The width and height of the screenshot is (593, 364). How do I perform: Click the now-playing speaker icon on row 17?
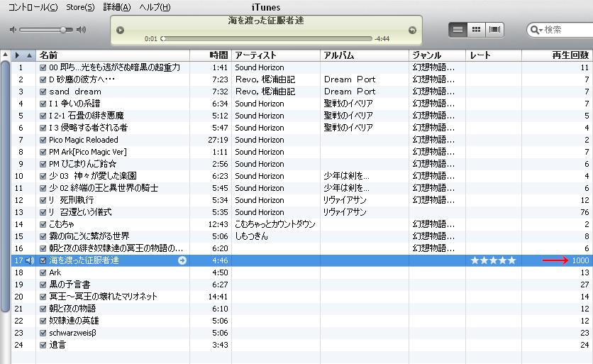pos(30,260)
